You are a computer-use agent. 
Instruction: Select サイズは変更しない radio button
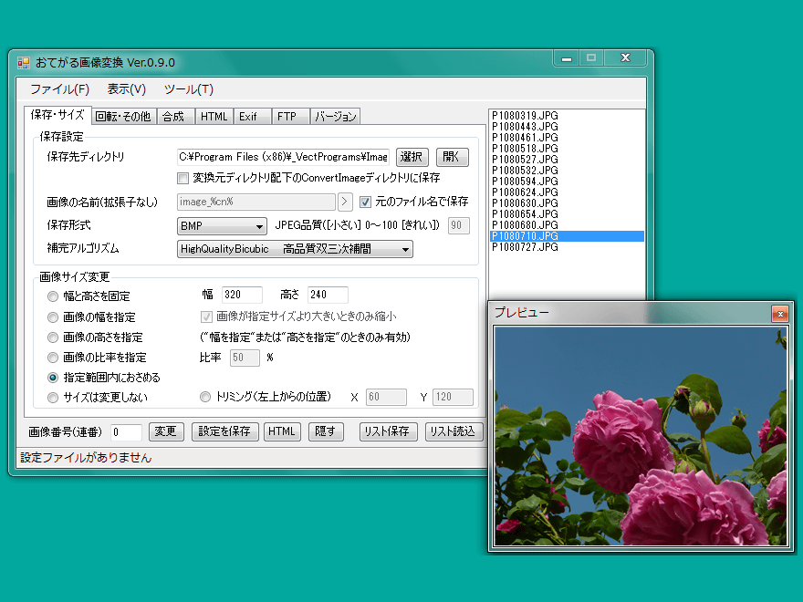[x=53, y=398]
